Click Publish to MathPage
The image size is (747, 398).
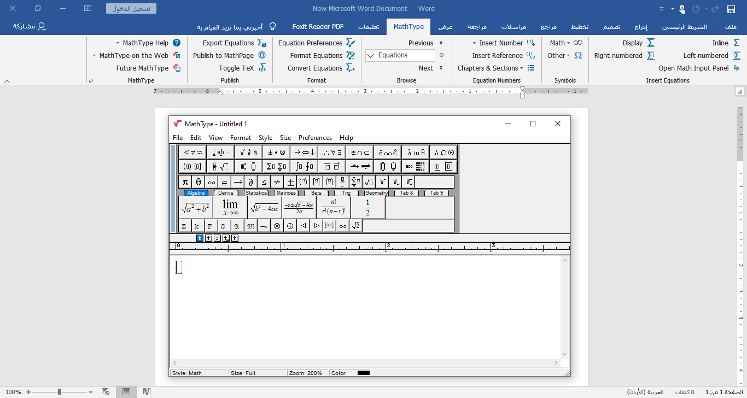tap(230, 55)
